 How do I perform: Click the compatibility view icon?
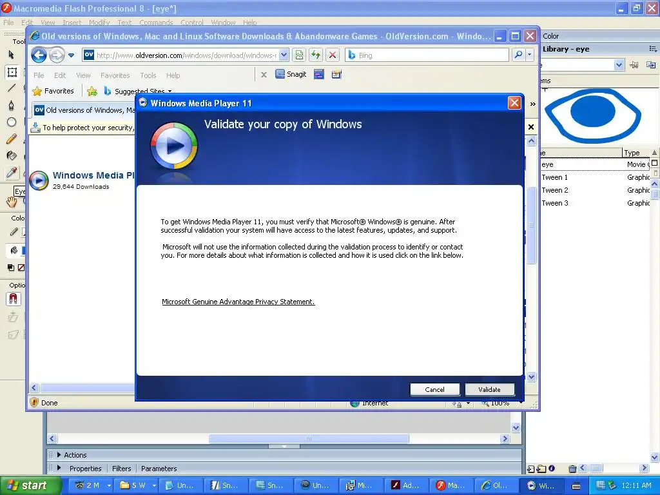(x=299, y=55)
